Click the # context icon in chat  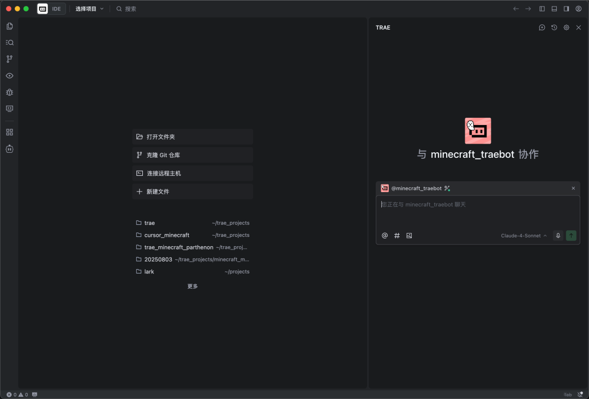point(396,235)
